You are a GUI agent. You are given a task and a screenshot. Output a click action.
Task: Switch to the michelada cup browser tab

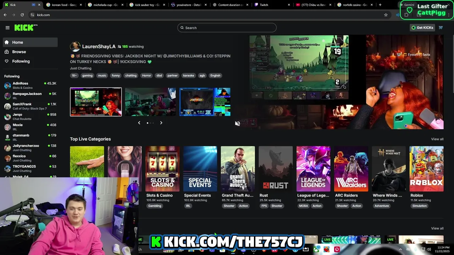(x=105, y=5)
